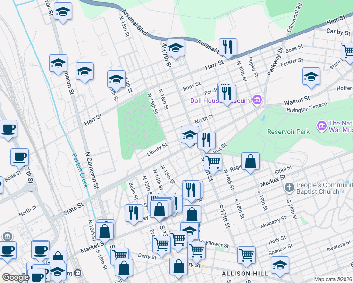The height and width of the screenshot is (283, 353).
Task: Click the shopping bag marker atop the stacked restaurant cluster
Action: pos(159,210)
